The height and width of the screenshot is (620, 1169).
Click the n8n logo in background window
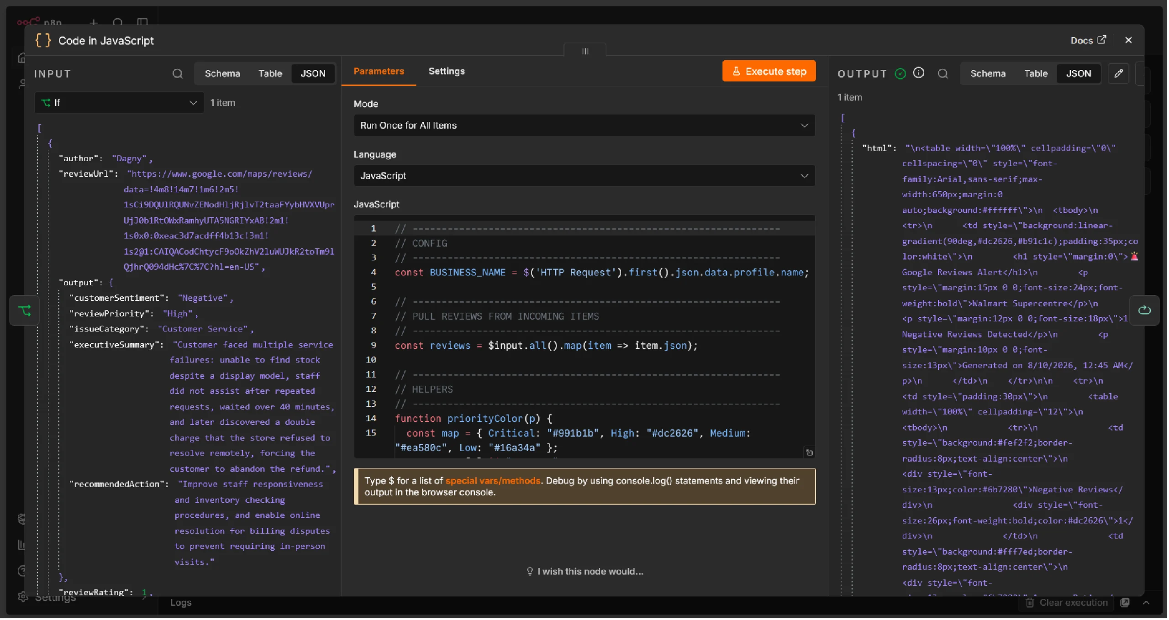[x=39, y=21]
